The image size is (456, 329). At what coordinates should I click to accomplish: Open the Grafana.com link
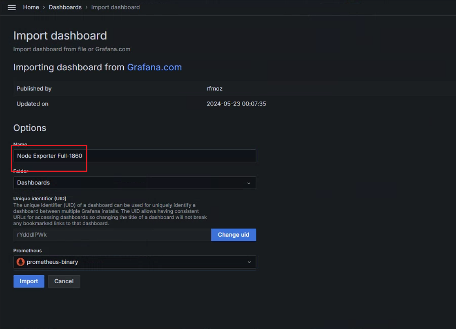[x=155, y=67]
